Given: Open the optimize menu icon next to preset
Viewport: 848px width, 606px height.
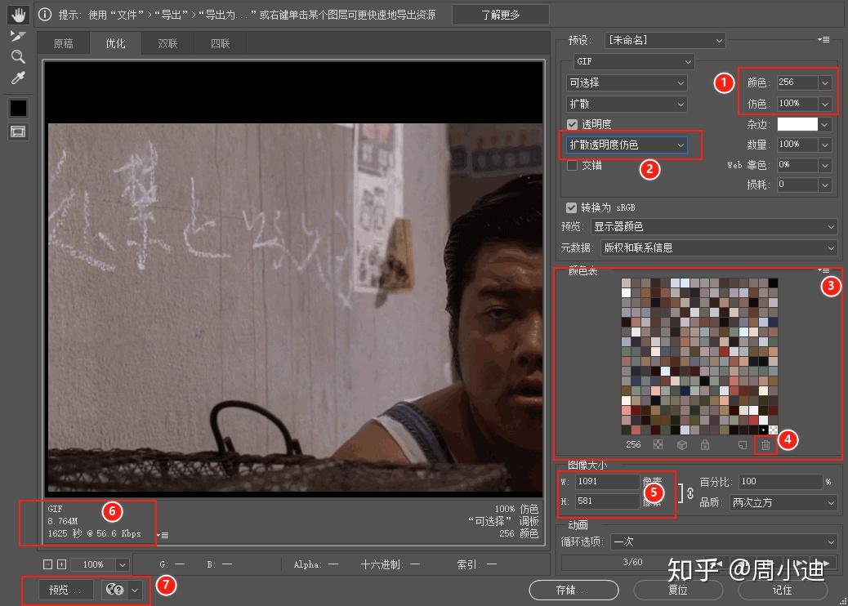Looking at the screenshot, I should (823, 39).
